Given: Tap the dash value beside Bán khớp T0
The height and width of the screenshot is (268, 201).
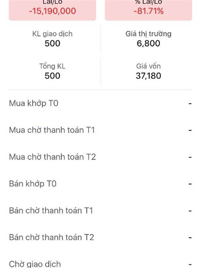Looking at the screenshot, I should pos(190,184).
